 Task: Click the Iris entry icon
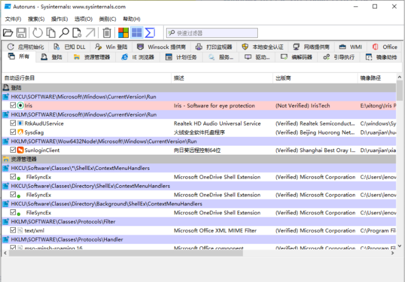click(x=20, y=105)
